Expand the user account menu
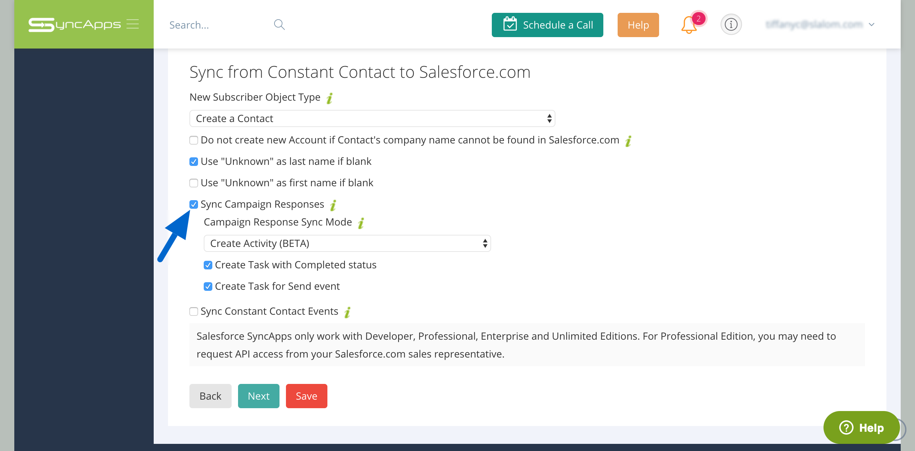The height and width of the screenshot is (451, 915). click(820, 25)
